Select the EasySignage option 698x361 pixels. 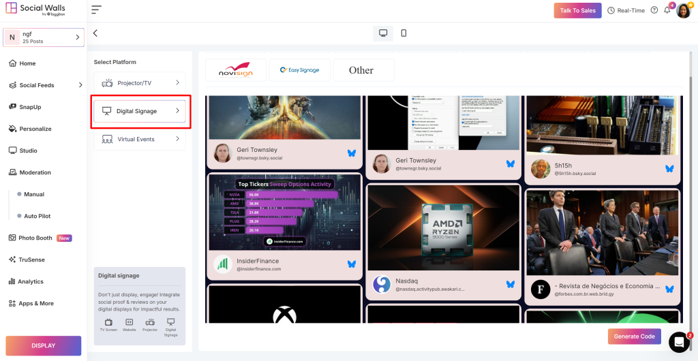(299, 70)
